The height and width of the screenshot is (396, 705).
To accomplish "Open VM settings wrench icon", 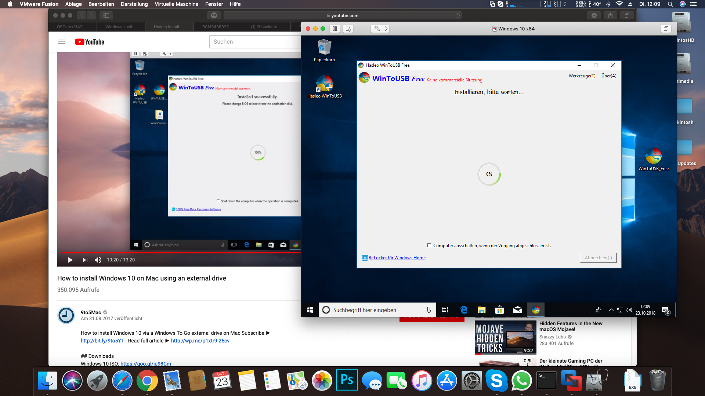I will click(377, 29).
